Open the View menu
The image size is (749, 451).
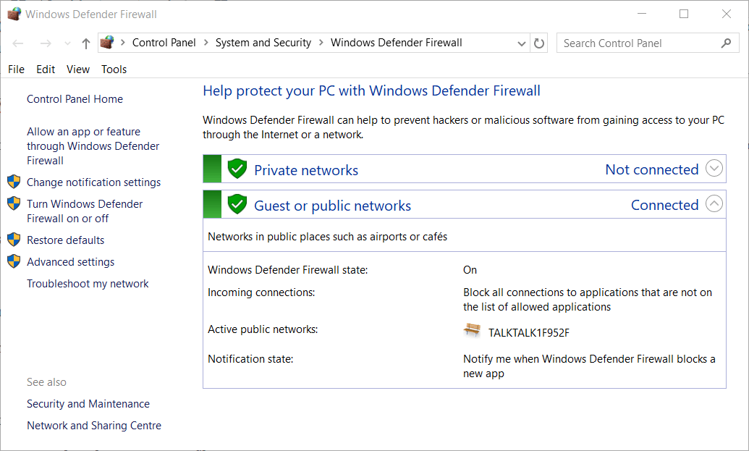(x=78, y=69)
